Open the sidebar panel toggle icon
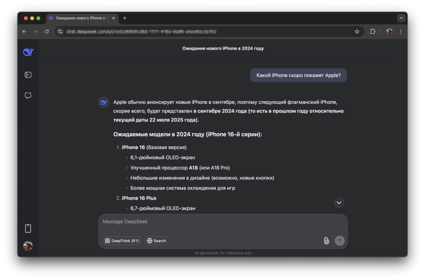 pos(28,75)
